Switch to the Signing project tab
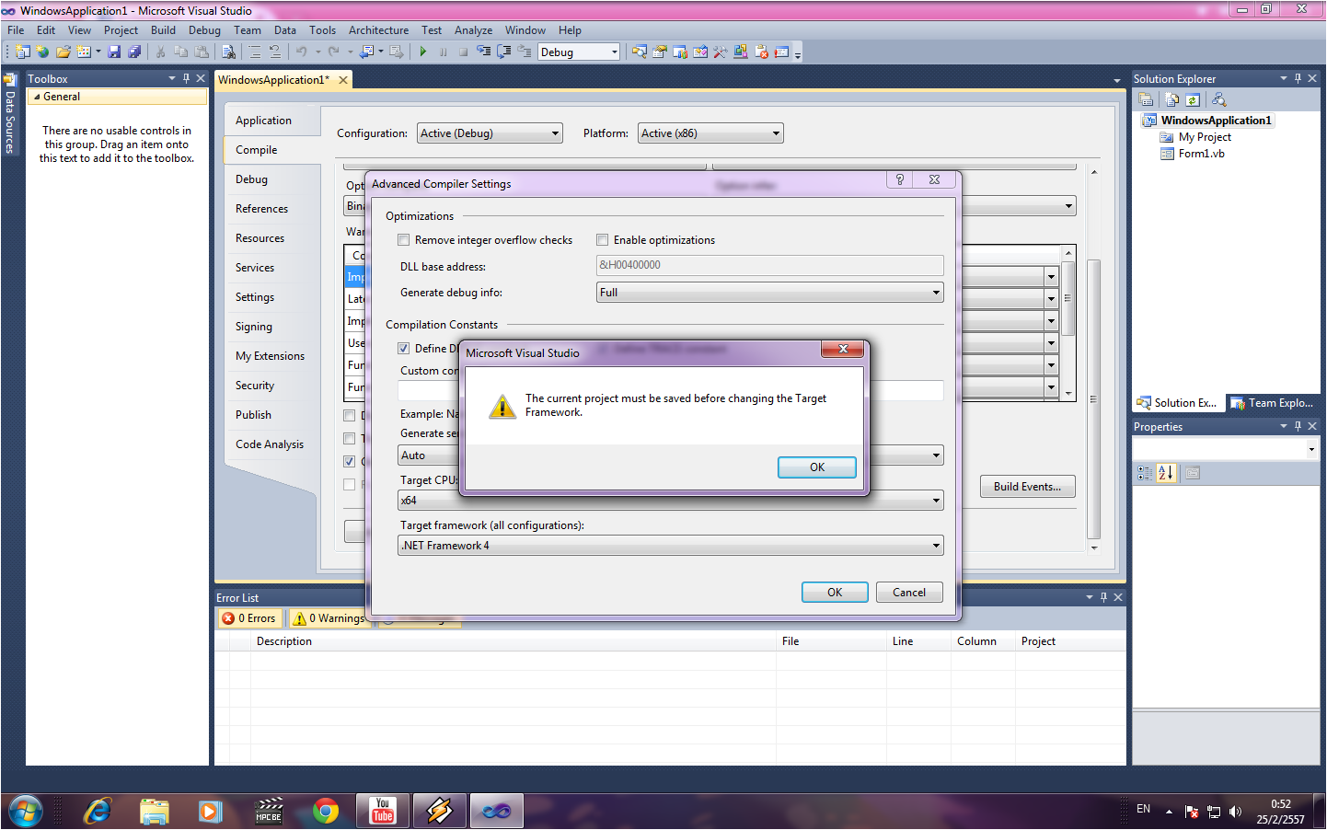This screenshot has width=1327, height=830. 253,327
